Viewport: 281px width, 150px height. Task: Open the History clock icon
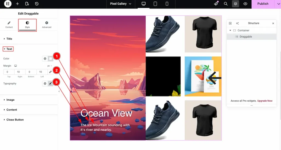pos(37,4)
